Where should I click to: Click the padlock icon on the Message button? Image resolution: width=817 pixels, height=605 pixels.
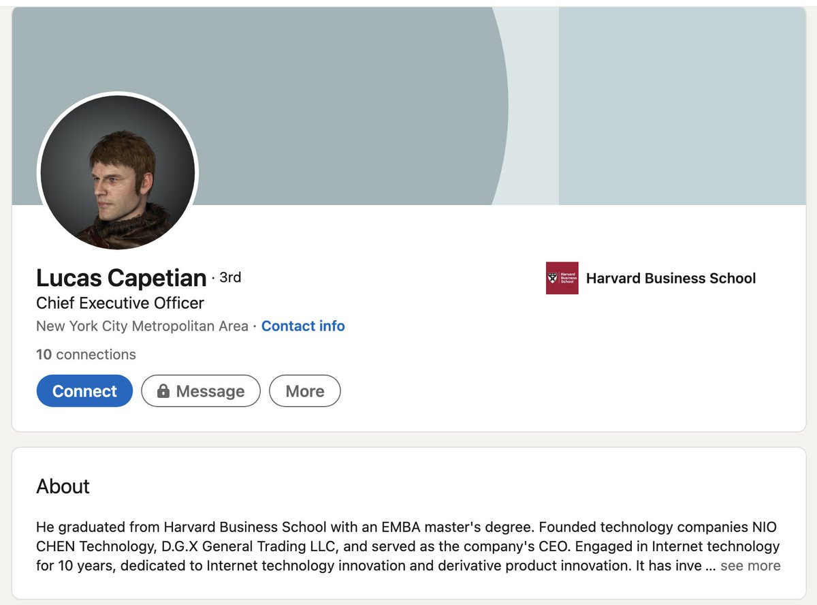click(x=163, y=391)
